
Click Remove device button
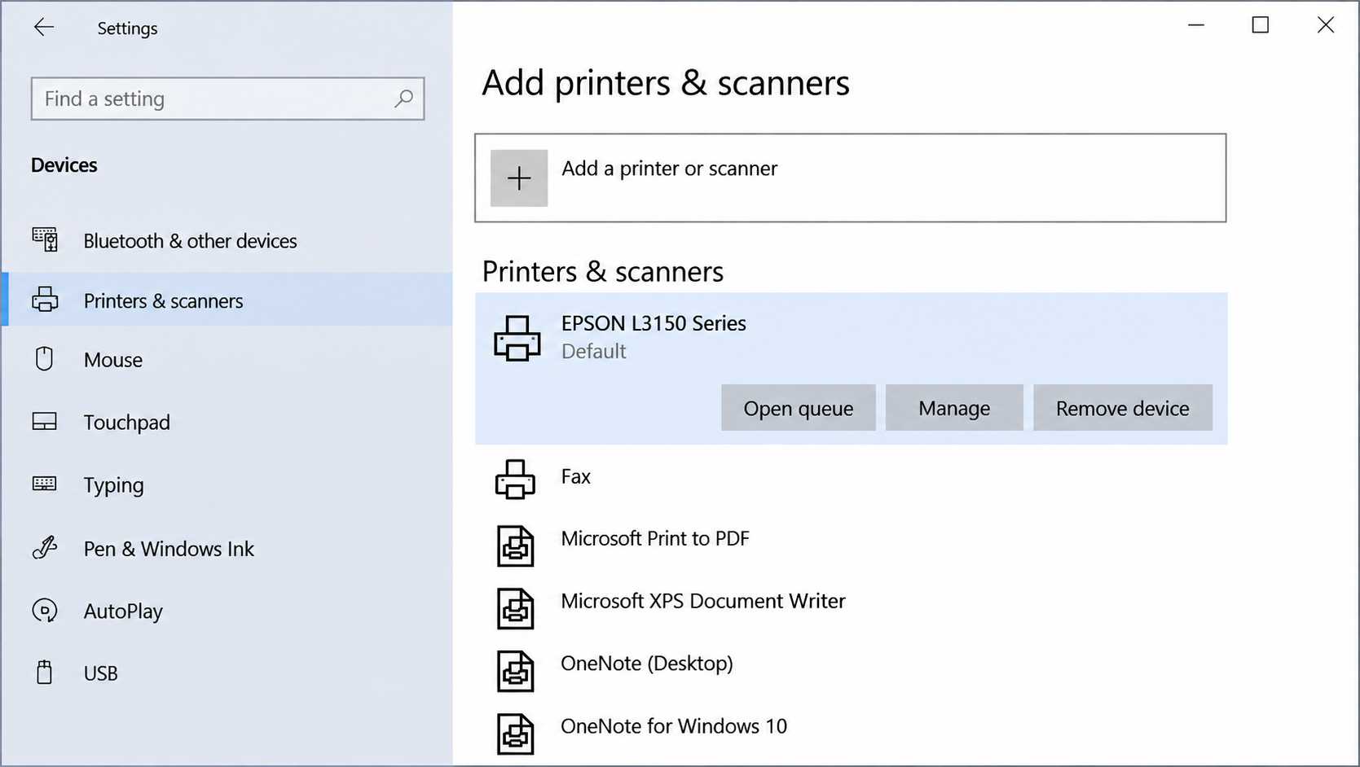coord(1122,408)
